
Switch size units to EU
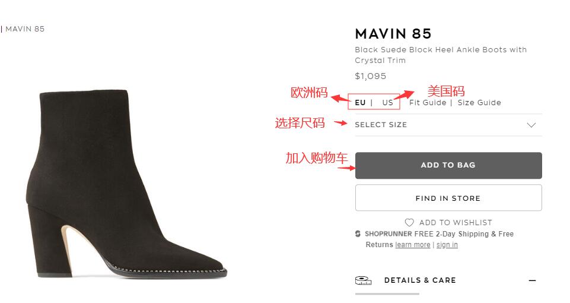click(x=360, y=103)
